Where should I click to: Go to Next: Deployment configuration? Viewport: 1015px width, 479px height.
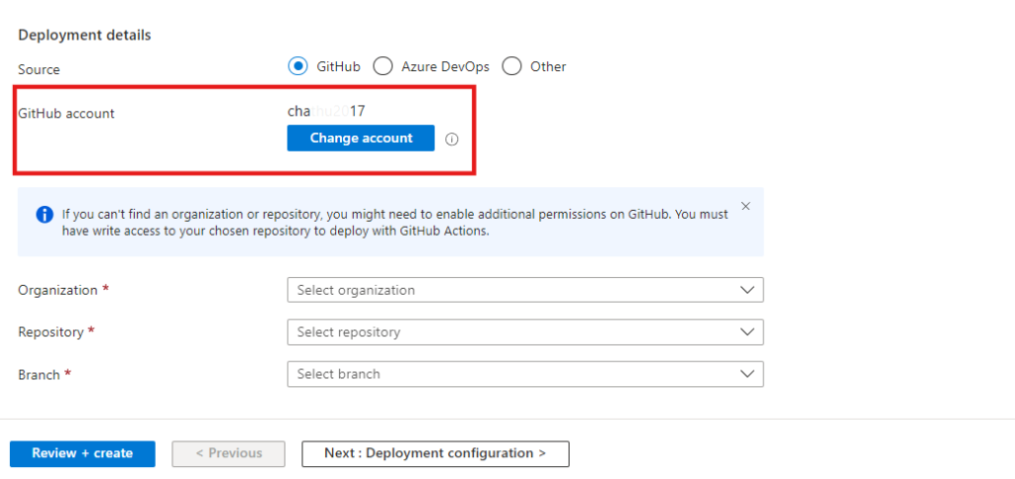click(435, 453)
